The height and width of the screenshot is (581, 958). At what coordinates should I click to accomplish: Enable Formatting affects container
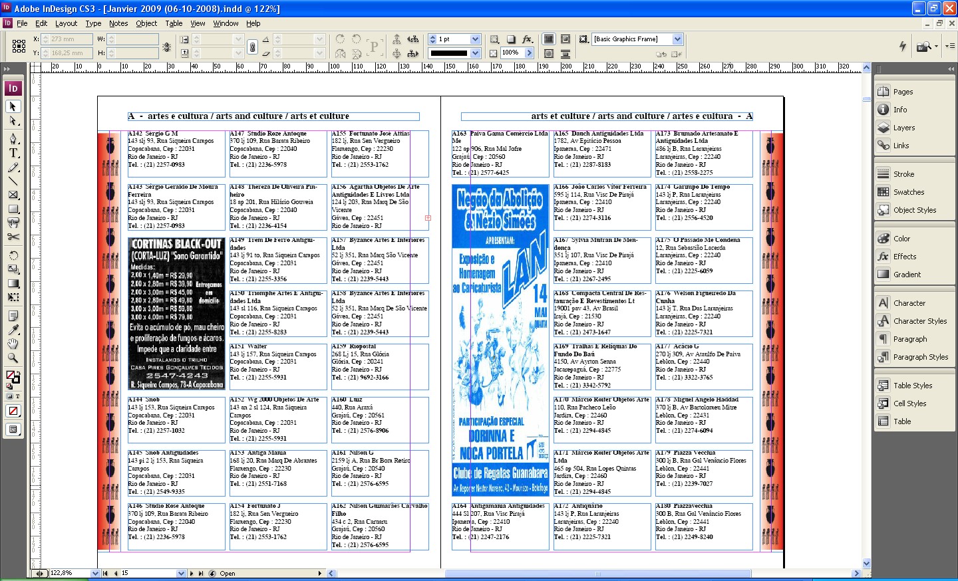tap(9, 396)
